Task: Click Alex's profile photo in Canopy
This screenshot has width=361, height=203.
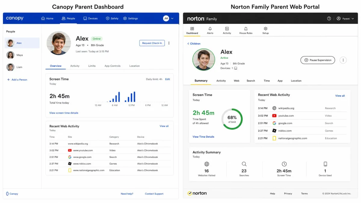Action: pos(59,43)
